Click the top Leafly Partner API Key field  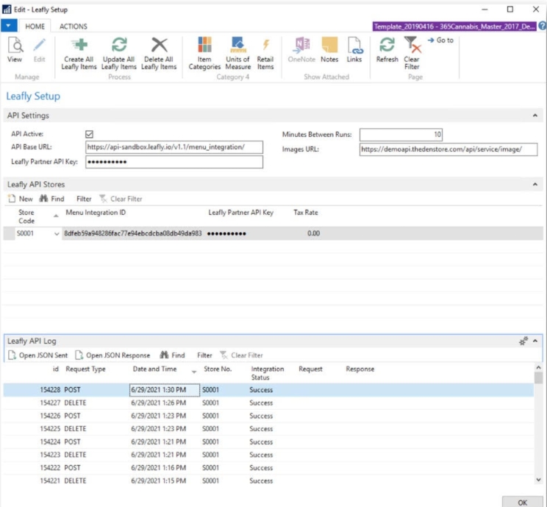click(x=174, y=162)
